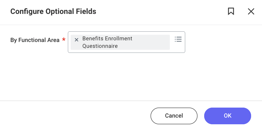Close the Configure Optional Fields dialog
262x129 pixels.
tap(251, 11)
